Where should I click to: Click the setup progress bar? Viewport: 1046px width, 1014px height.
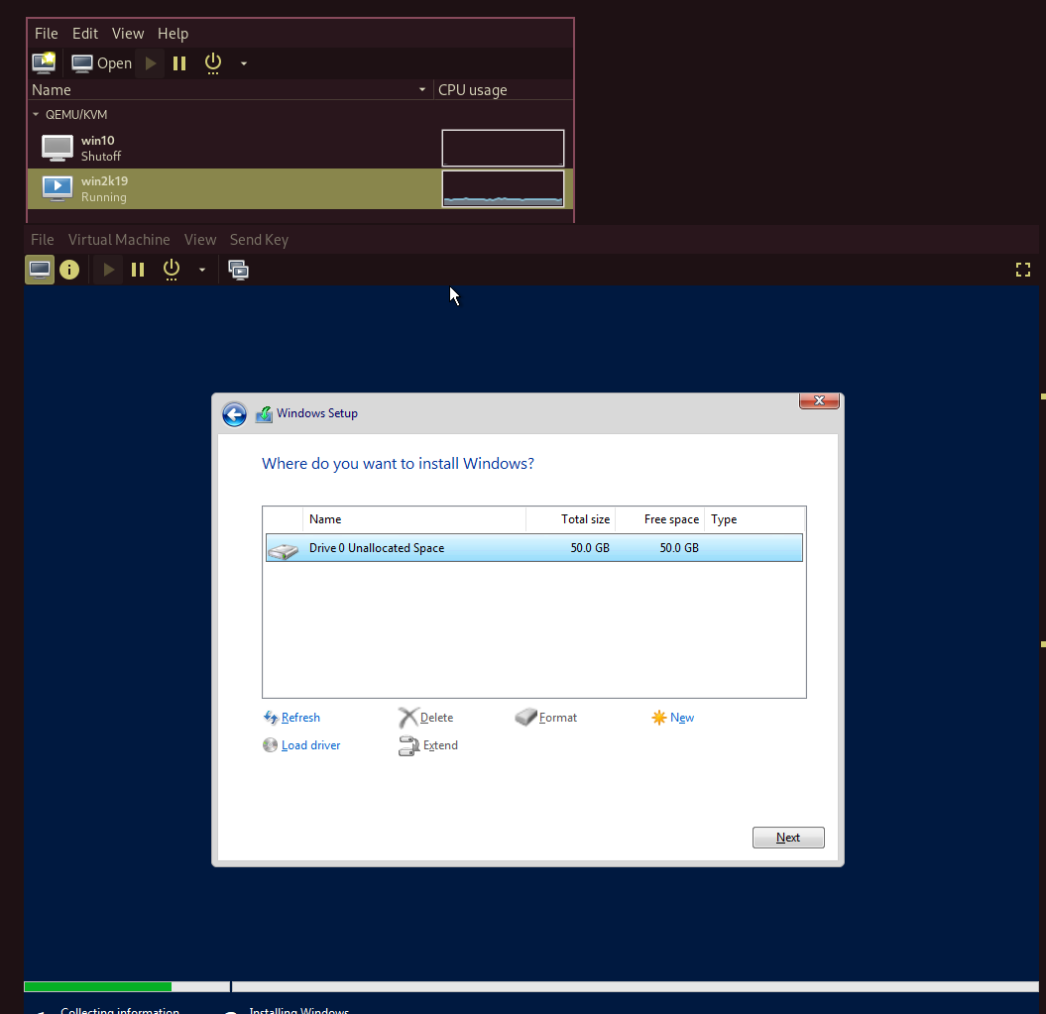tap(531, 986)
